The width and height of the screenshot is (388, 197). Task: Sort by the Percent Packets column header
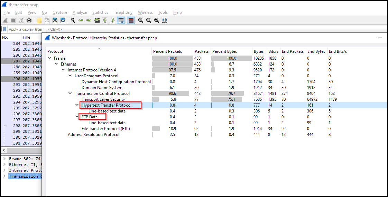(167, 51)
